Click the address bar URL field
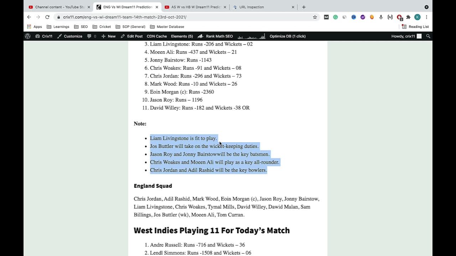 coord(178,17)
